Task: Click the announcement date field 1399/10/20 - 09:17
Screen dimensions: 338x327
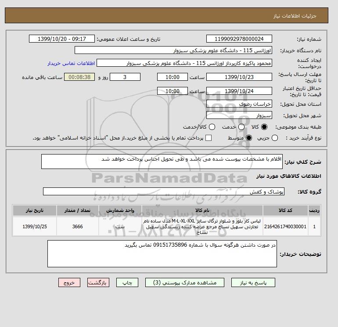Action: [x=61, y=39]
